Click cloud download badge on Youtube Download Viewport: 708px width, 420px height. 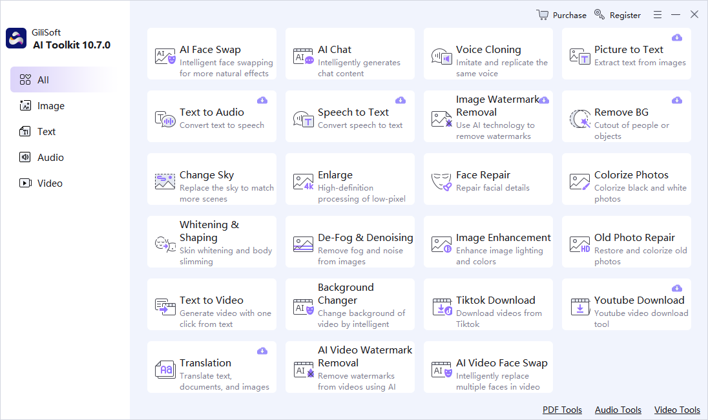(677, 288)
